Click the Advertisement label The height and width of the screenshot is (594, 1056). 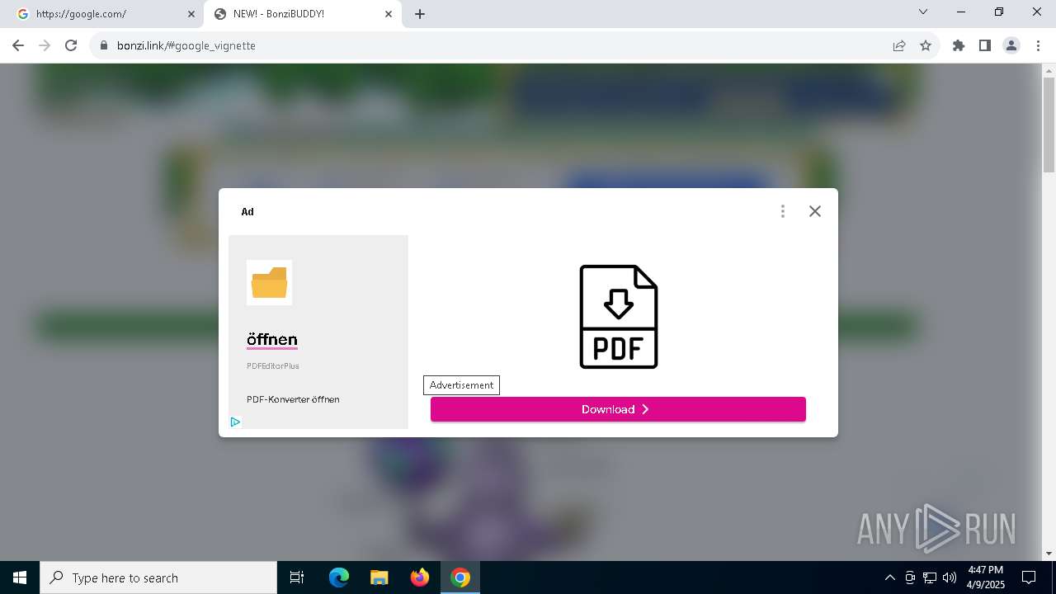tap(461, 385)
